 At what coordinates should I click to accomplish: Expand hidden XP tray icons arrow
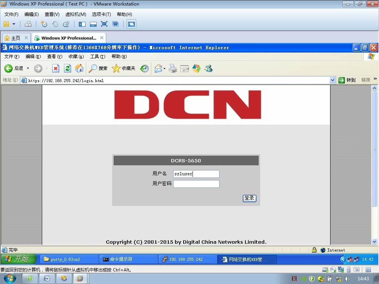click(x=342, y=259)
